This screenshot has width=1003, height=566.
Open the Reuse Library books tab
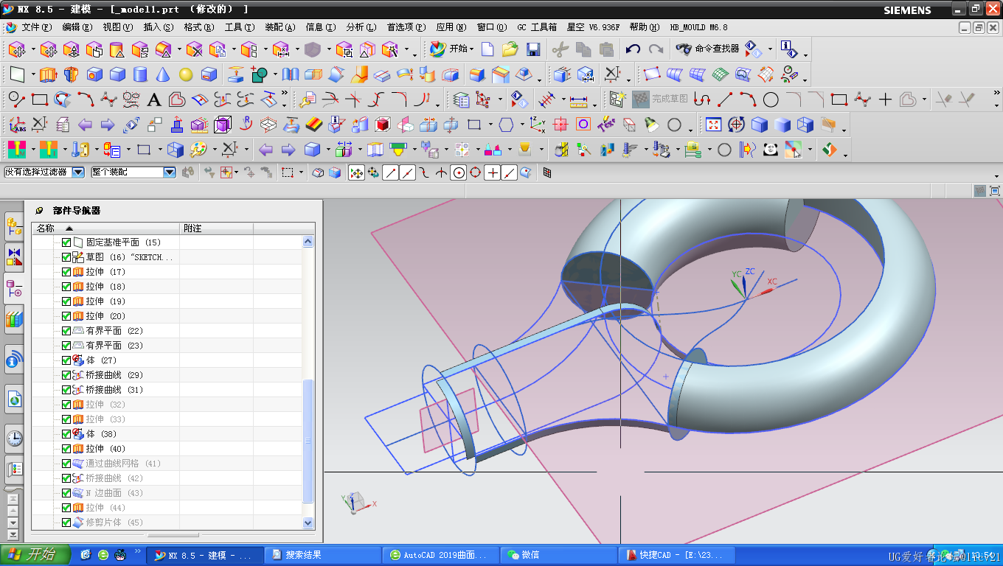click(x=14, y=319)
